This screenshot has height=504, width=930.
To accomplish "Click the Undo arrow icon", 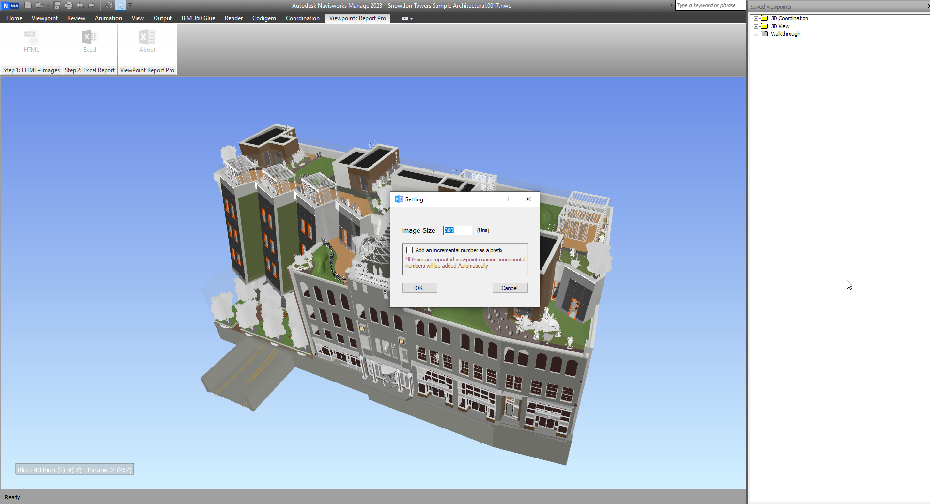I will click(80, 5).
